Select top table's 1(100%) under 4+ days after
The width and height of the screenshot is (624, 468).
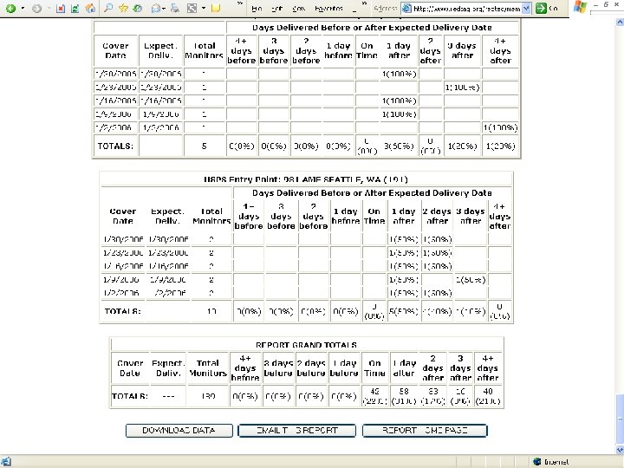(x=500, y=127)
